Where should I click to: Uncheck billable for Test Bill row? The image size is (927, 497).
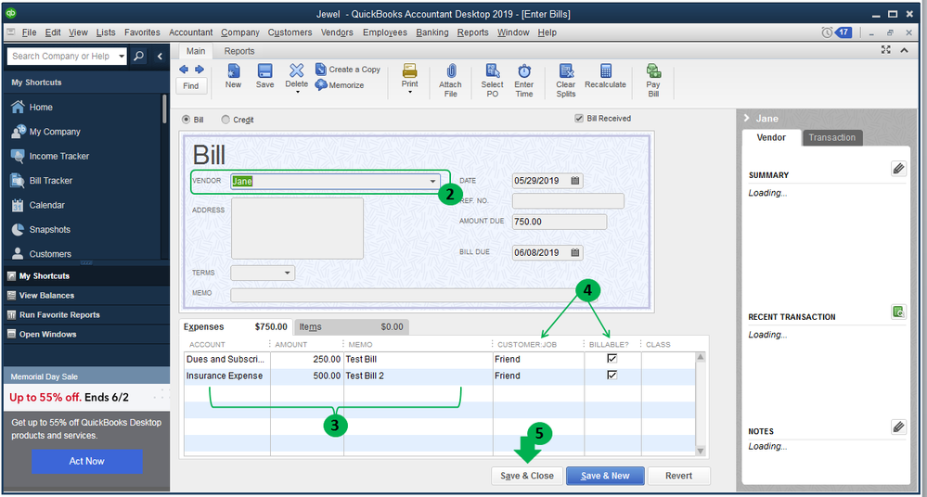tap(612, 358)
